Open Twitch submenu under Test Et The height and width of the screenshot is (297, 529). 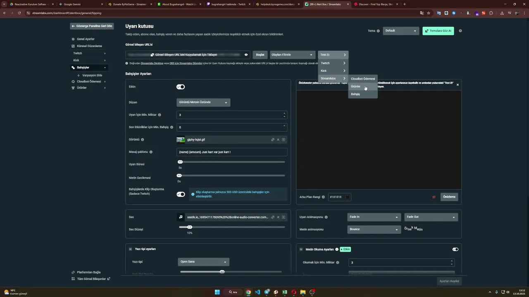pyautogui.click(x=333, y=63)
